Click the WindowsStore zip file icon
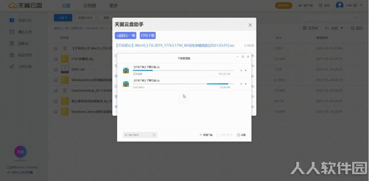This screenshot has width=369, height=181. [x=65, y=80]
